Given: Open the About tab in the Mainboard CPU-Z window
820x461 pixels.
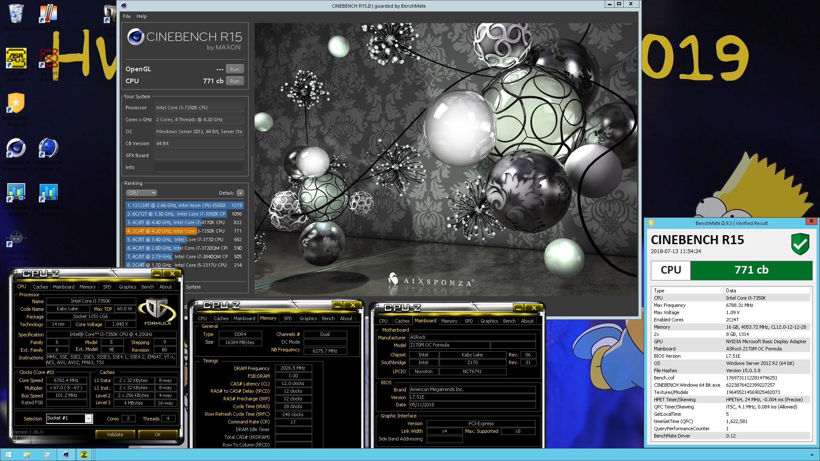Looking at the screenshot, I should point(527,321).
